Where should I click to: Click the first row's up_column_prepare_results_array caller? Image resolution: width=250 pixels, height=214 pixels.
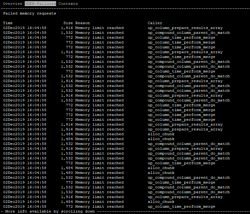185,28
